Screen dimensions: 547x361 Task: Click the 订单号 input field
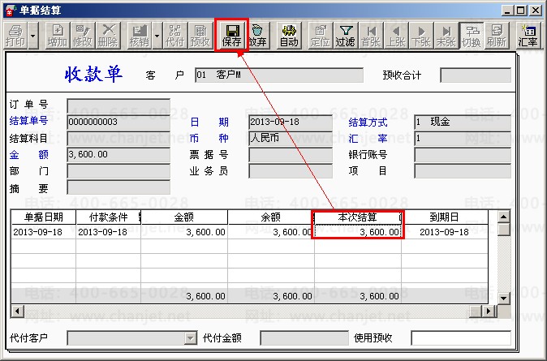pos(118,105)
